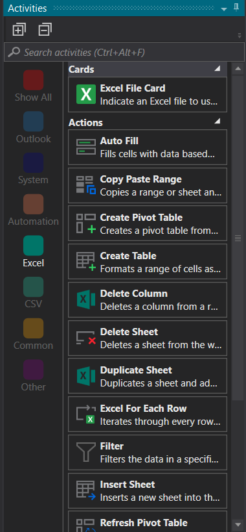Click the Filter funnel icon

(86, 452)
